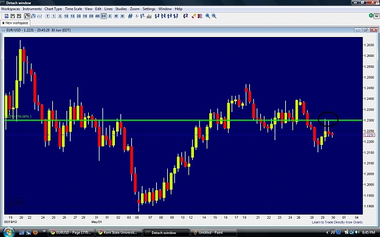
Task: Click the price scale flag icon
Action: click(x=143, y=16)
